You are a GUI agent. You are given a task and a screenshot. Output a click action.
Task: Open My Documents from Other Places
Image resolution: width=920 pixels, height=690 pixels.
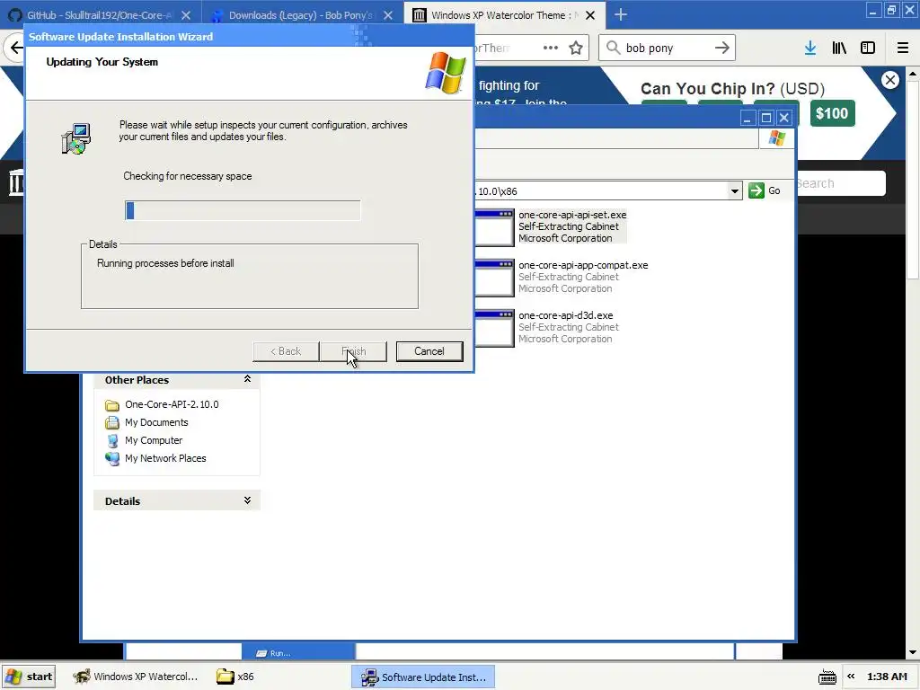[x=156, y=422]
